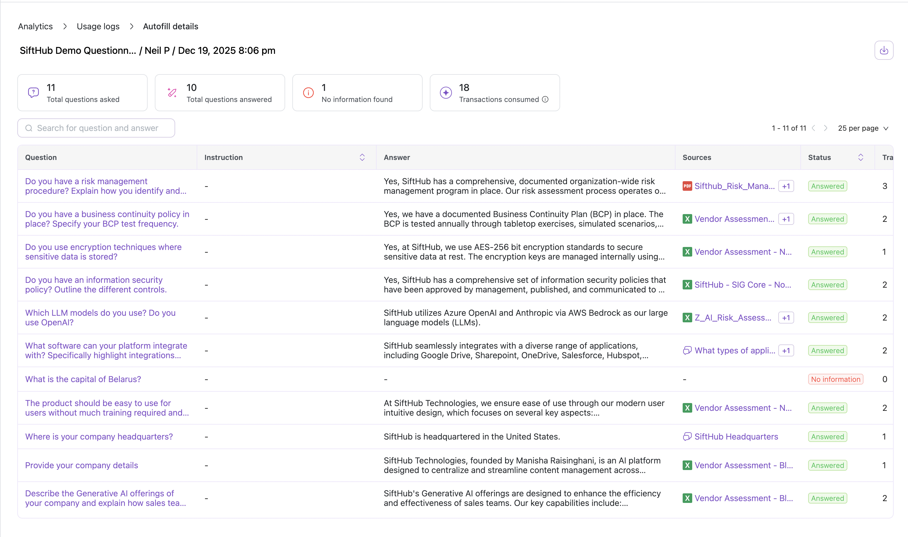The height and width of the screenshot is (537, 908).
Task: Click the No information status badge
Action: click(835, 379)
